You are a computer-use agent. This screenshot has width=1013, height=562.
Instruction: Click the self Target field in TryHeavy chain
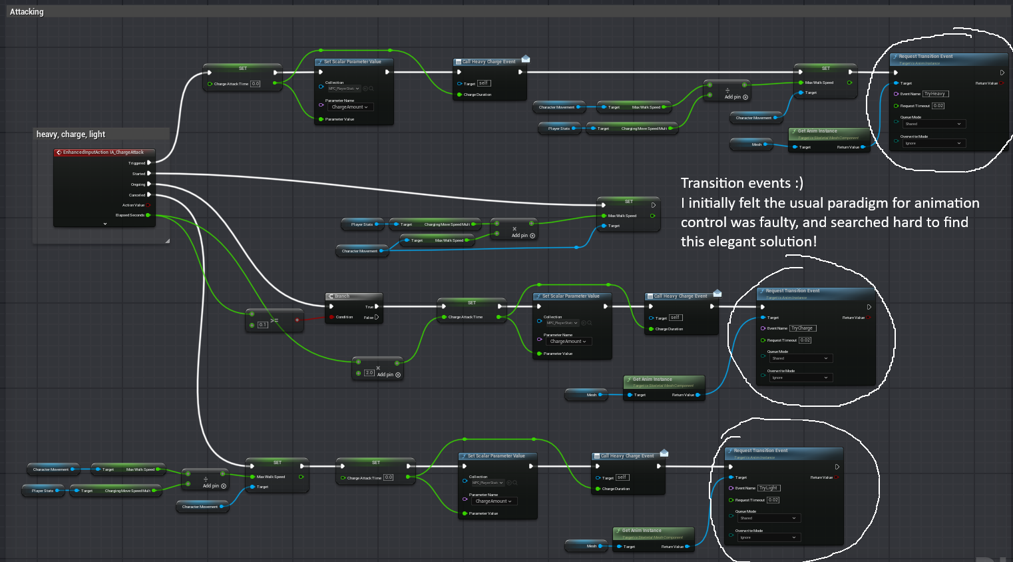[x=484, y=83]
